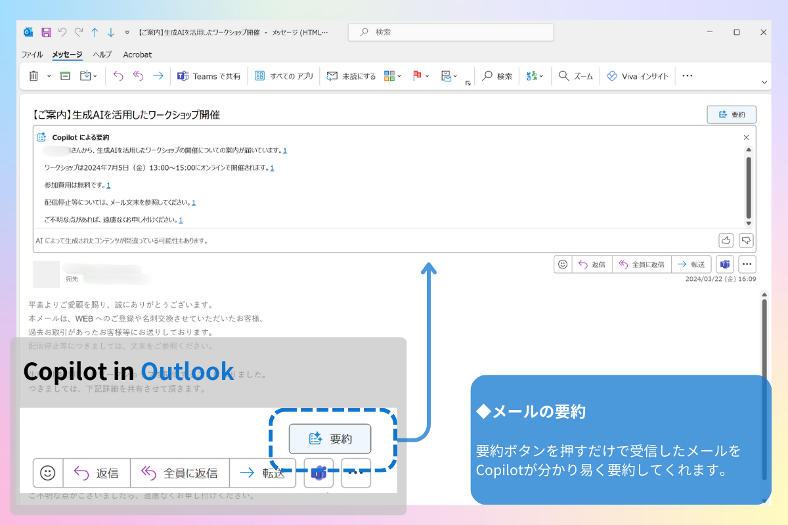The image size is (788, 525).
Task: Click 転送 in message header
Action: click(691, 264)
